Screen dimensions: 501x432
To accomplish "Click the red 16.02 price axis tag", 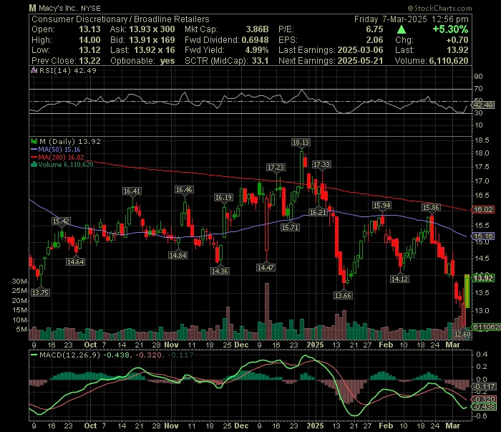I will pyautogui.click(x=483, y=210).
